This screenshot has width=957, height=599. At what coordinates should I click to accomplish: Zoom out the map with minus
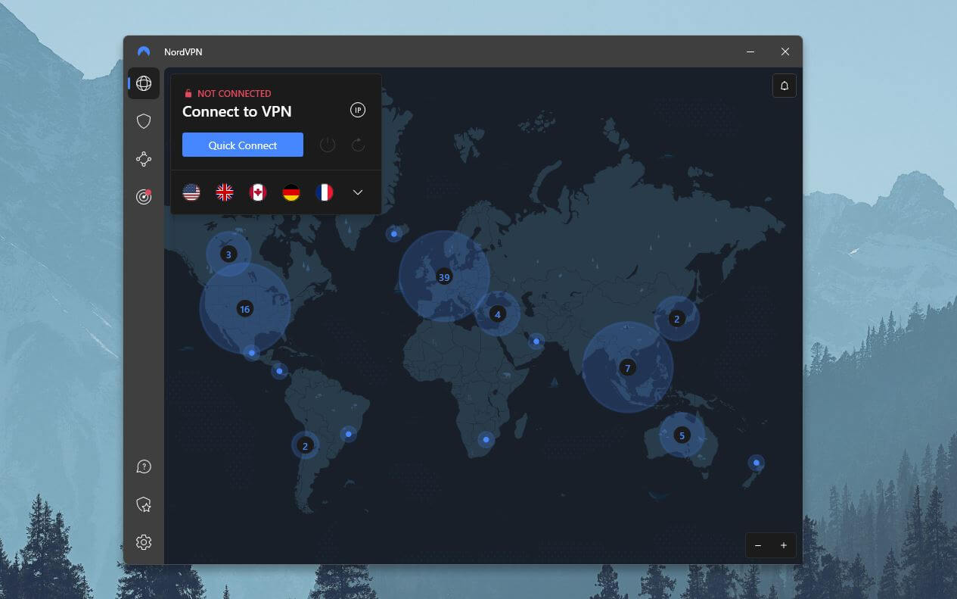(758, 545)
